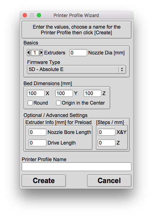Increase extruder count with right arrow
153x217 pixels.
pyautogui.click(x=41, y=53)
